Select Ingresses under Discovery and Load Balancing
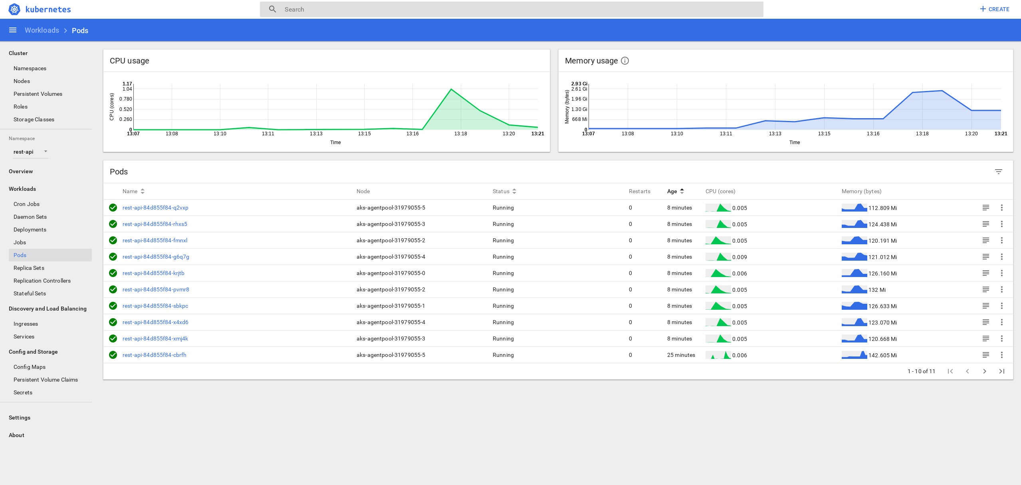Screen dimensions: 1021x485 [x=26, y=324]
